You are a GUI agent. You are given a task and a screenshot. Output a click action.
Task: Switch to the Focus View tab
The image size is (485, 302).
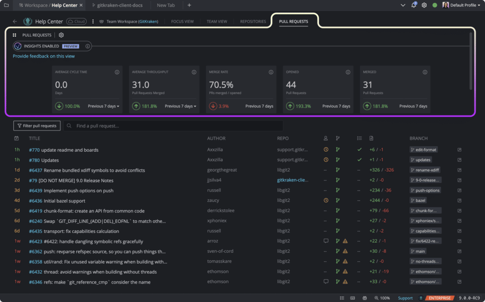point(182,21)
